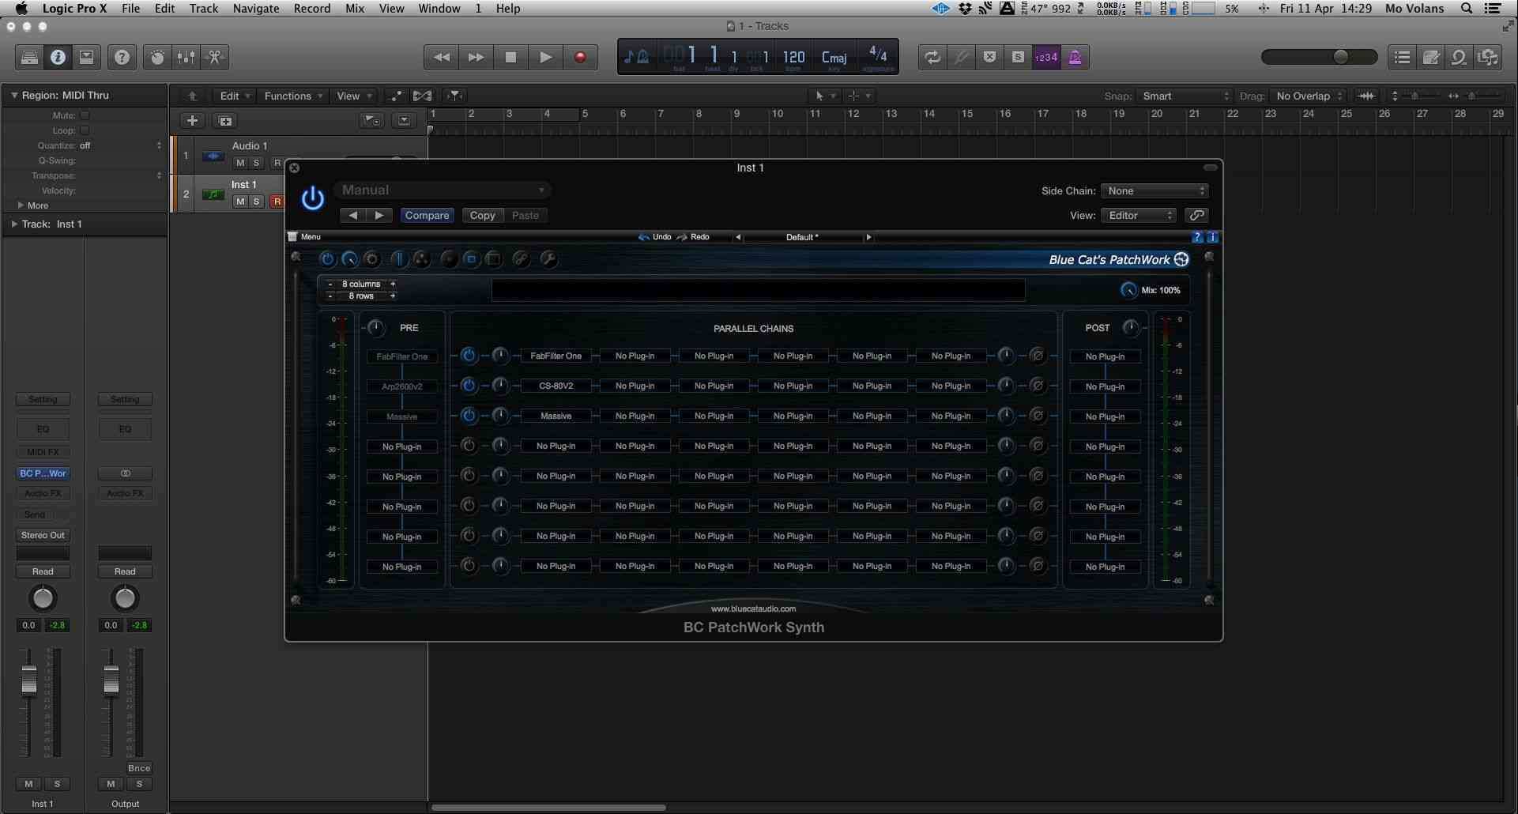This screenshot has height=814, width=1518.
Task: Open Quick Help question mark button
Action: pos(122,57)
